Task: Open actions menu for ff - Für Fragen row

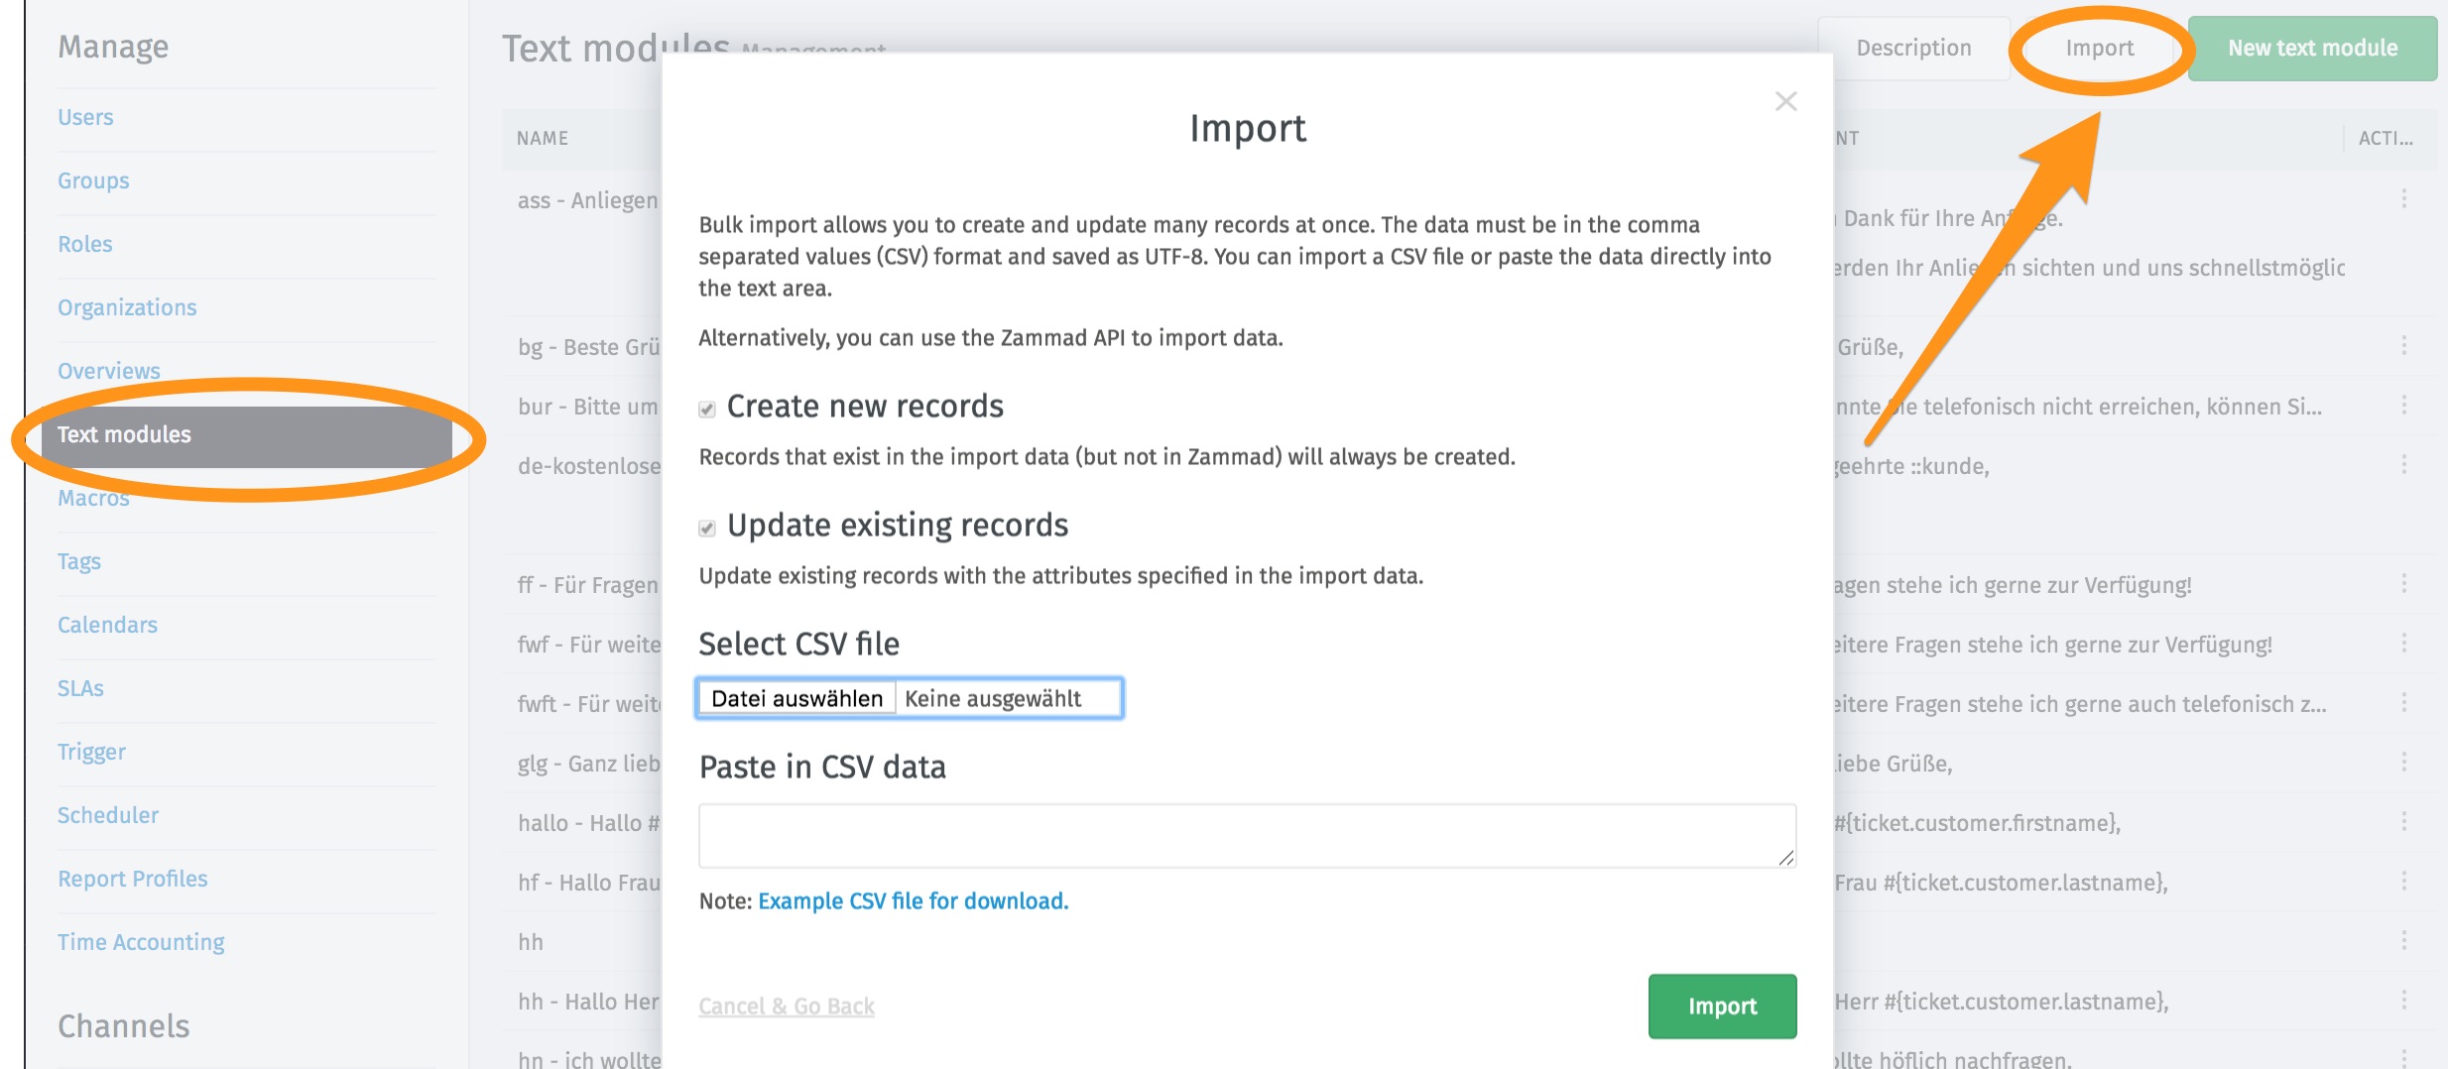Action: [x=2403, y=583]
